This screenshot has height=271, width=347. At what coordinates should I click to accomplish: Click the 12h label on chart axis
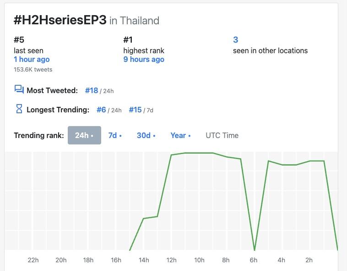coord(171,260)
